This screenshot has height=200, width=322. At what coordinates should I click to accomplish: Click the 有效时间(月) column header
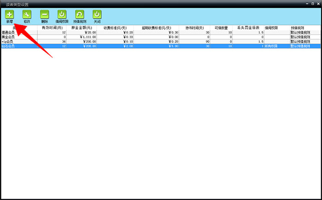point(52,28)
